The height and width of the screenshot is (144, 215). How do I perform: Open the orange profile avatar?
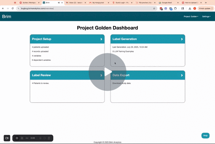pyautogui.click(x=195, y=8)
